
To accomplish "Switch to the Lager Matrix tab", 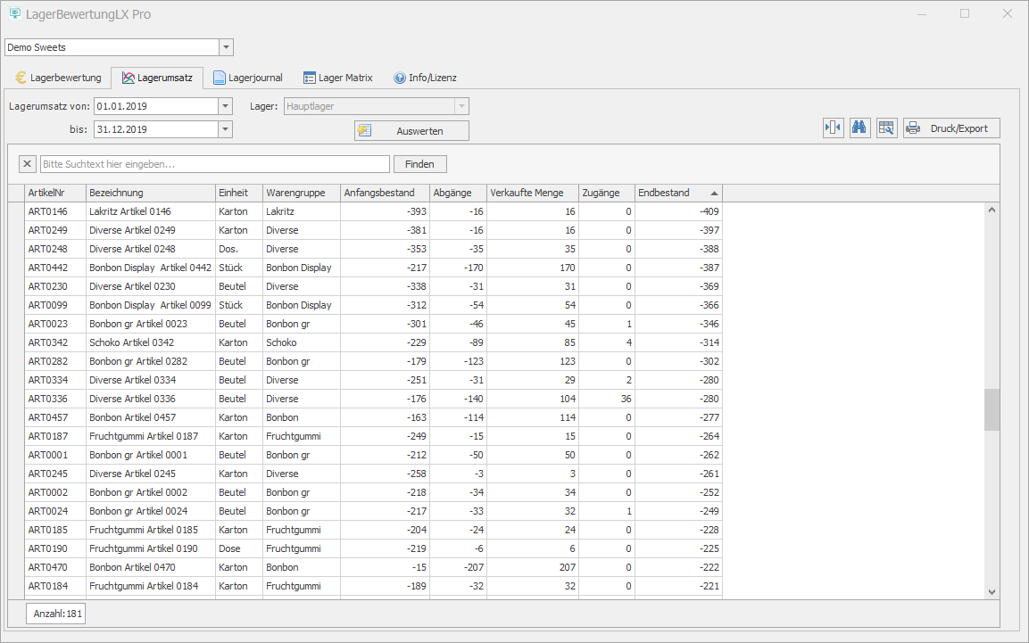I will click(x=337, y=78).
